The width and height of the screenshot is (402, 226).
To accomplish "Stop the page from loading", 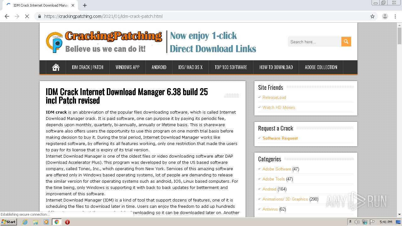I will tap(27, 16).
